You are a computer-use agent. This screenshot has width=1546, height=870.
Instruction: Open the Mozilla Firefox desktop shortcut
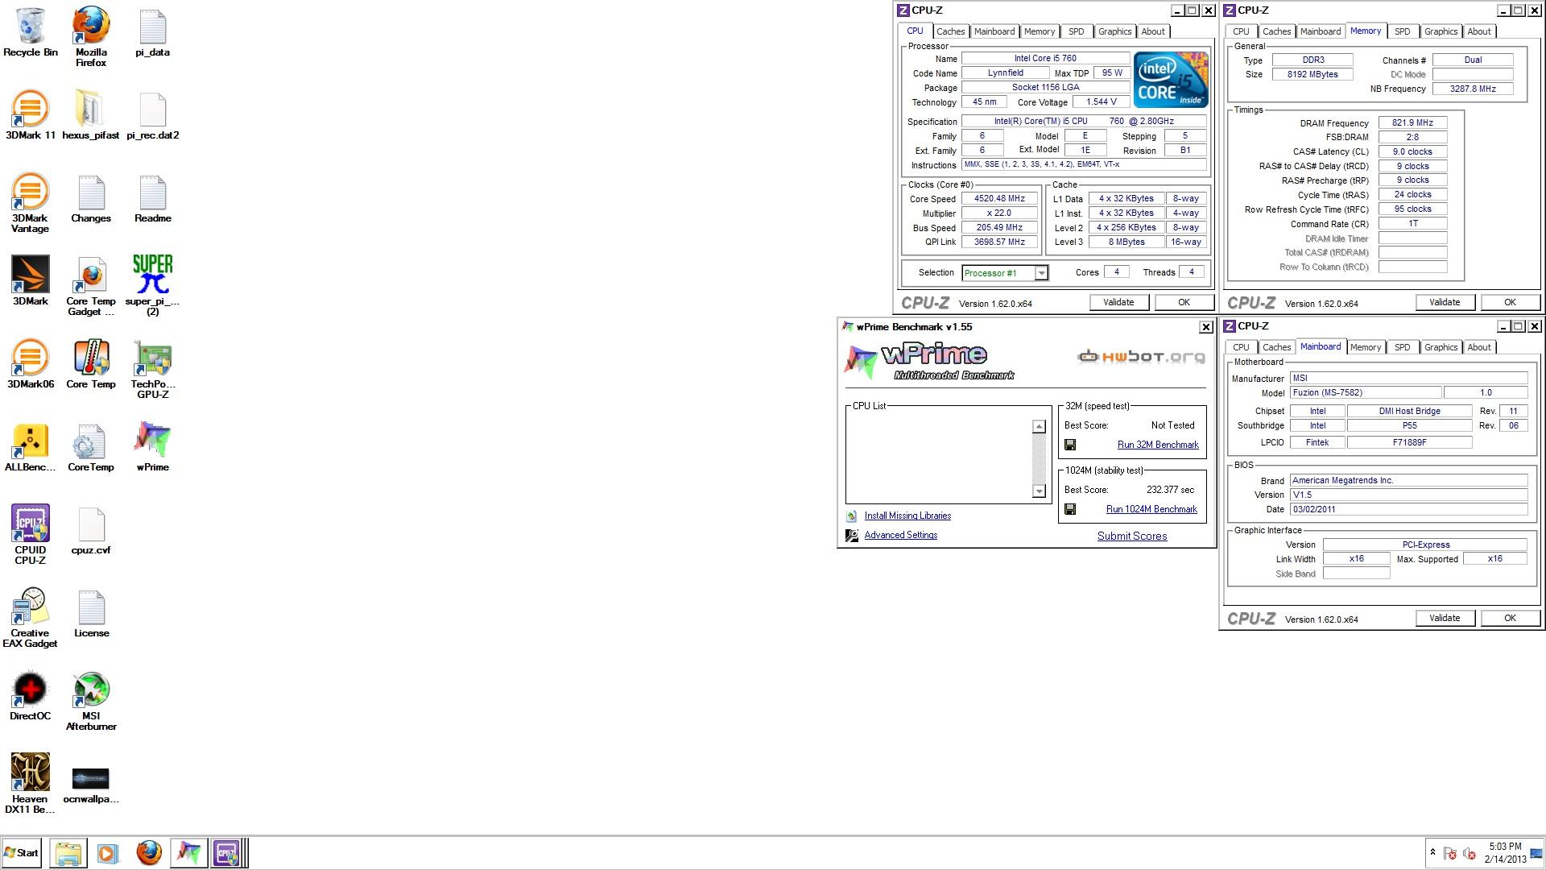tap(91, 37)
